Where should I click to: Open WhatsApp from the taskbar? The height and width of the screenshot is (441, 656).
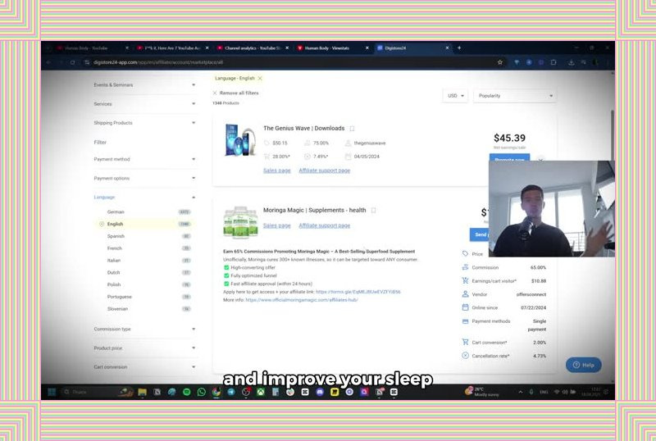point(201,392)
